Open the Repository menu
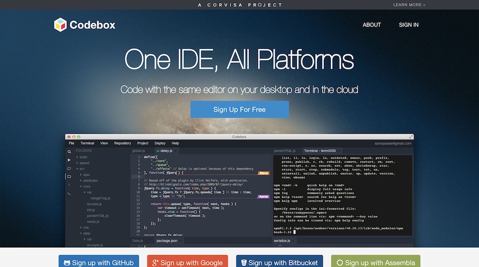479x267 pixels. click(123, 143)
